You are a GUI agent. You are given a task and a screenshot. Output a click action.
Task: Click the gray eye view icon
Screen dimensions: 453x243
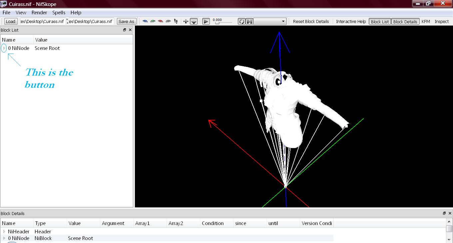pos(168,21)
